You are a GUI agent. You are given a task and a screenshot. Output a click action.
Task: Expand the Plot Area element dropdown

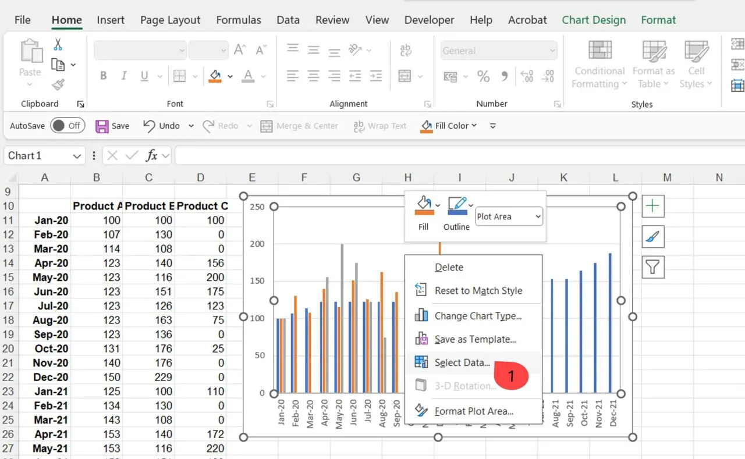click(x=509, y=216)
